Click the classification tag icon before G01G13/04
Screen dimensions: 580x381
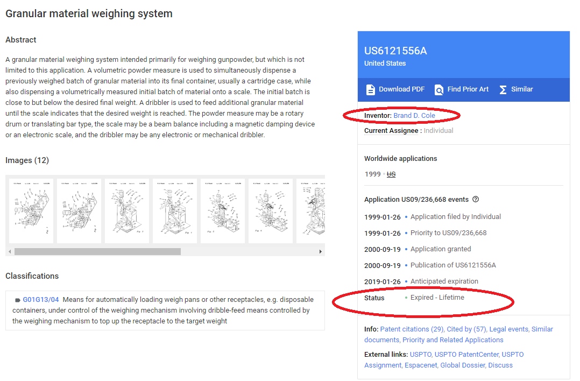17,300
